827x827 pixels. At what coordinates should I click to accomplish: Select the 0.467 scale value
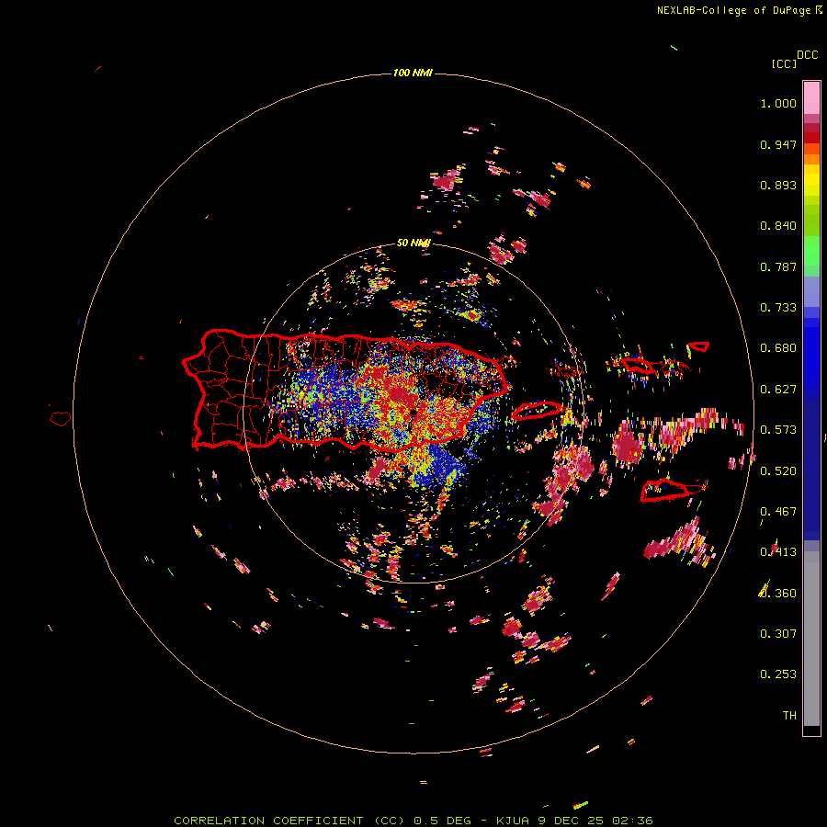pos(778,512)
